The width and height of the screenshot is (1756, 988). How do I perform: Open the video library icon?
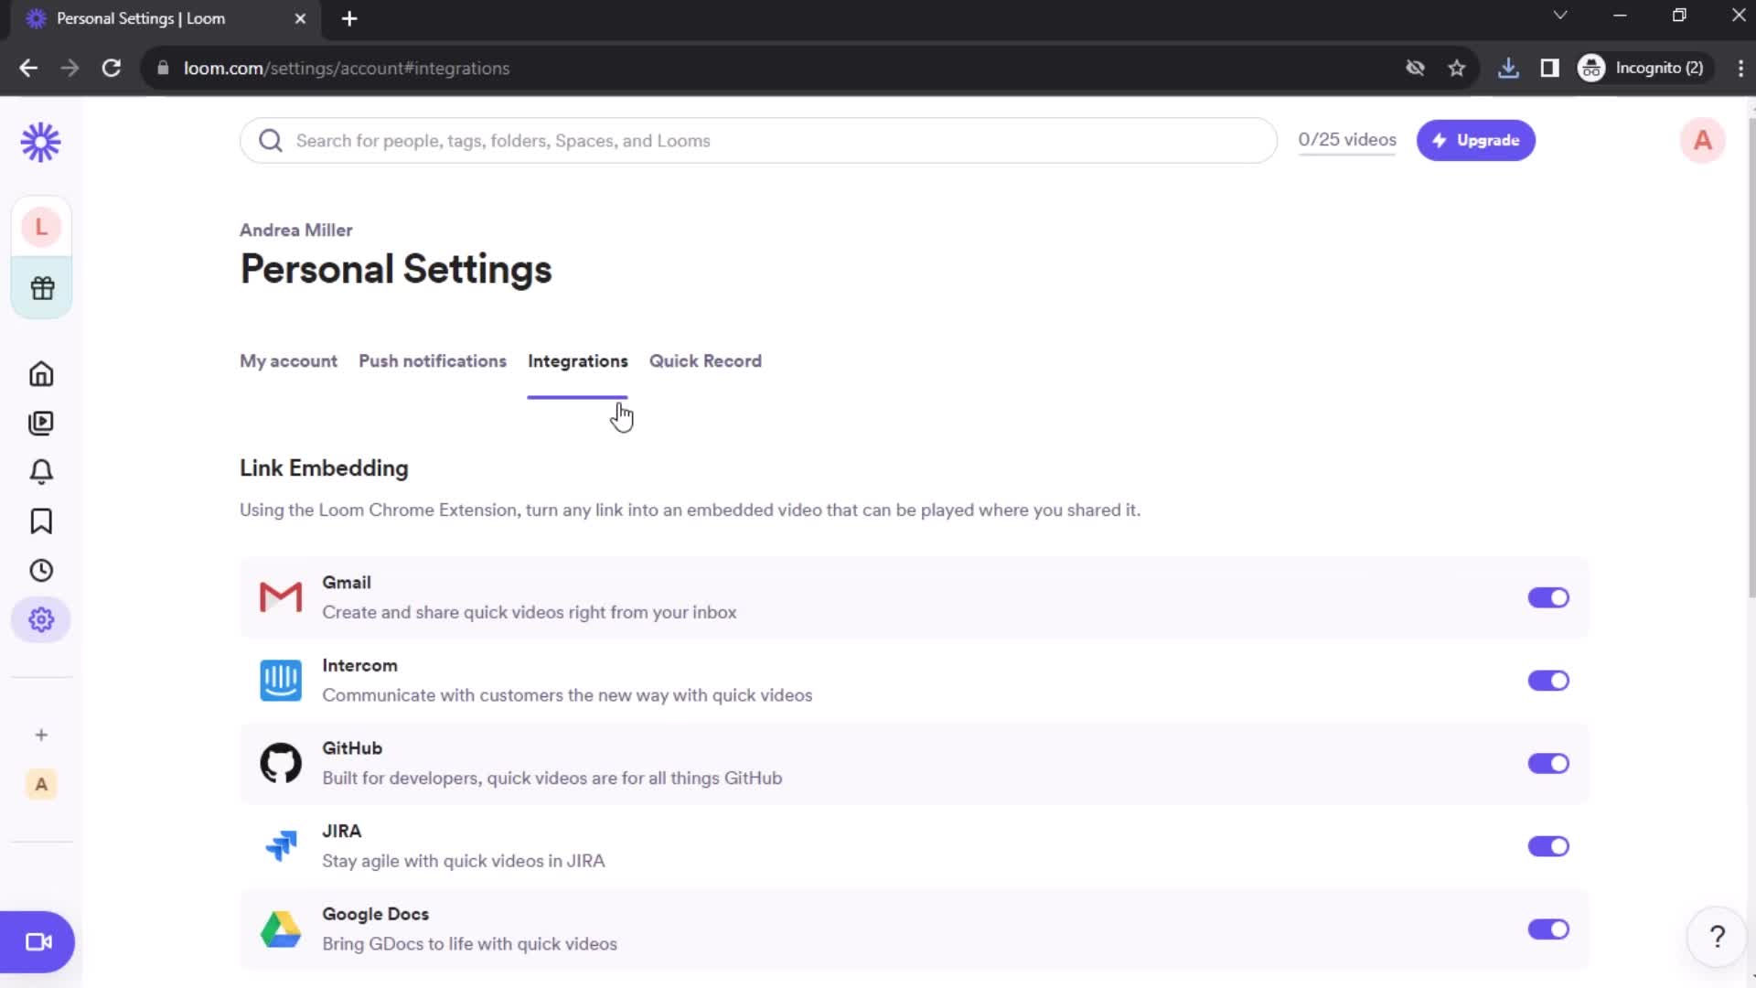click(x=41, y=423)
